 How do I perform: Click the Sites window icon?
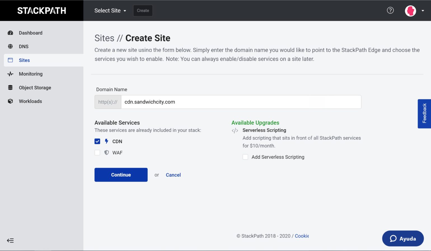pos(10,60)
